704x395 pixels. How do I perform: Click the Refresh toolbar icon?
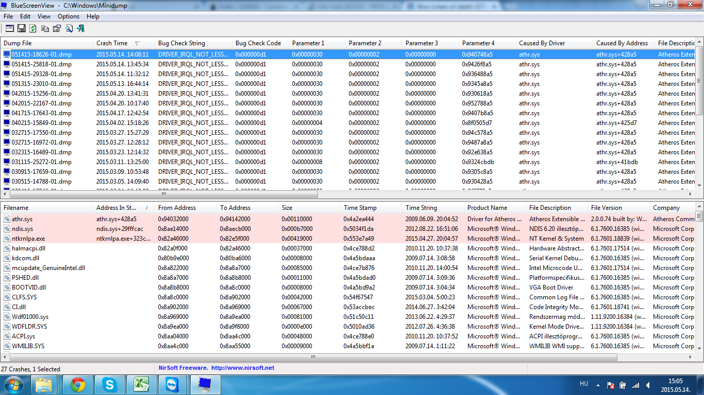coord(33,29)
